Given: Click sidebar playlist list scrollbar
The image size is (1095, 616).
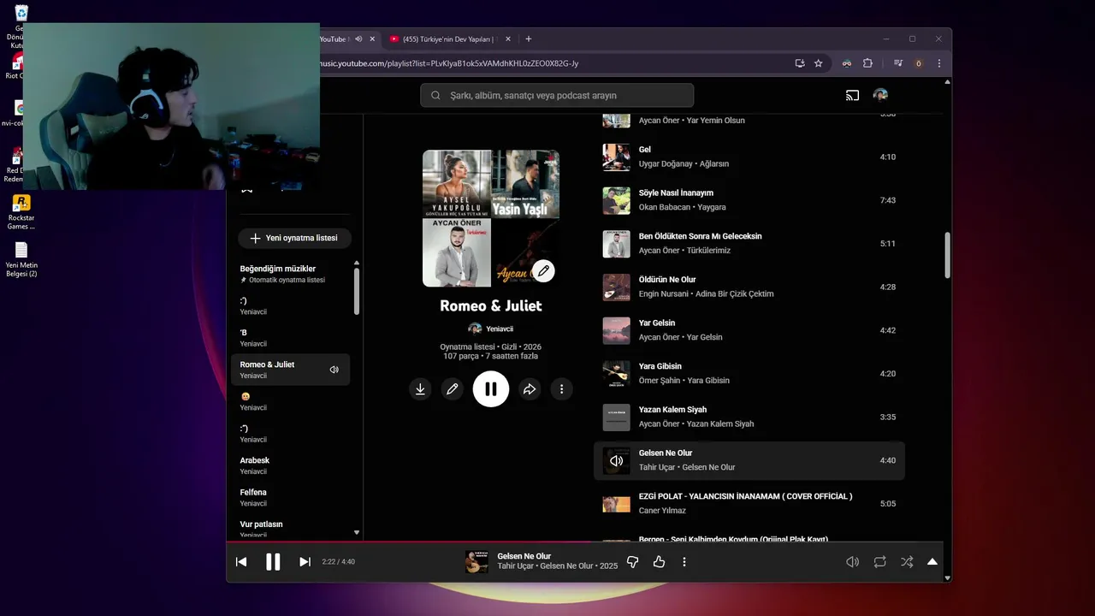Looking at the screenshot, I should (x=357, y=291).
